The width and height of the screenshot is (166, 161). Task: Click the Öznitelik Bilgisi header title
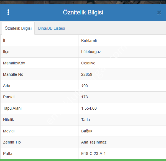coord(83,12)
